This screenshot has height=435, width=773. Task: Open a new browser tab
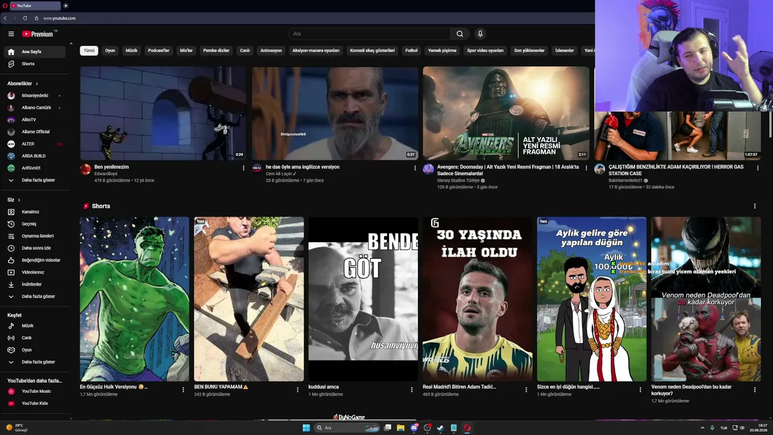(66, 5)
